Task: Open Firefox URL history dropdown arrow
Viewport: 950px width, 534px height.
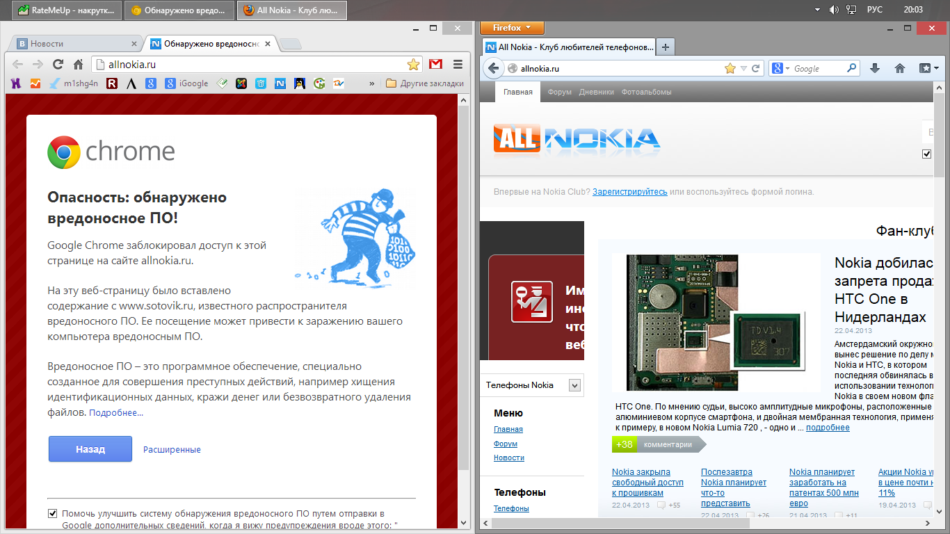Action: coord(743,68)
